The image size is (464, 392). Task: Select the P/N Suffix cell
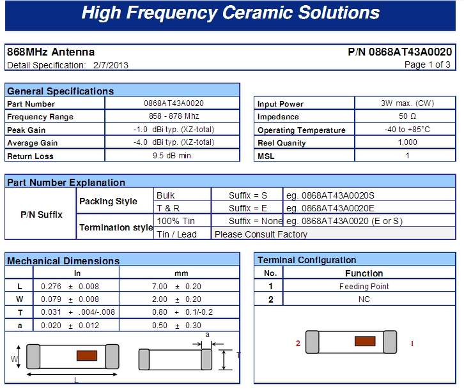pos(42,215)
